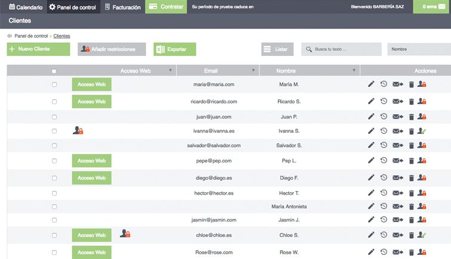Open the Facturación tab
This screenshot has height=259, width=451.
[x=123, y=7]
